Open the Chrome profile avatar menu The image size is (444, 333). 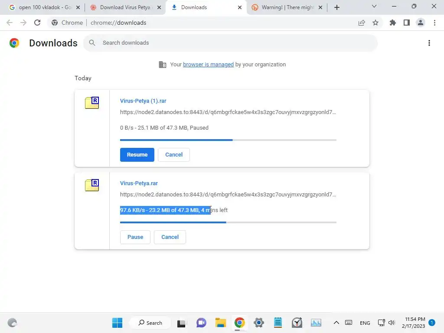click(421, 23)
